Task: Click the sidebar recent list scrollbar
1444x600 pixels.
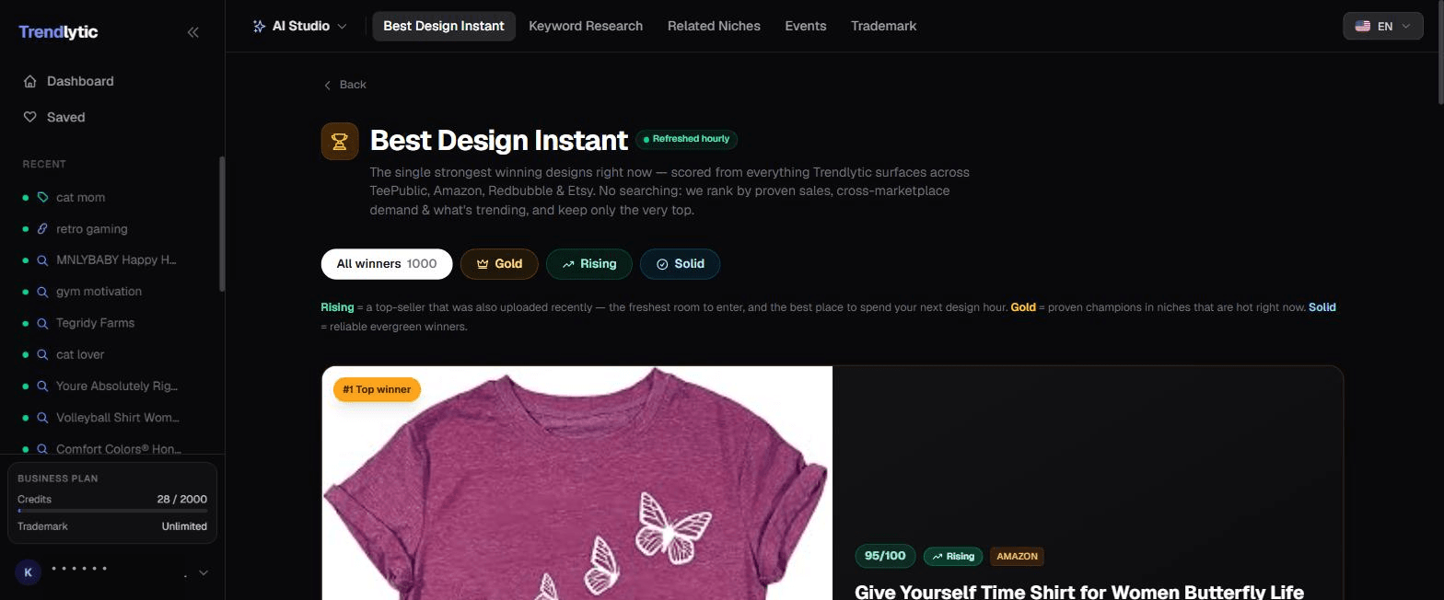Action: coord(221,224)
